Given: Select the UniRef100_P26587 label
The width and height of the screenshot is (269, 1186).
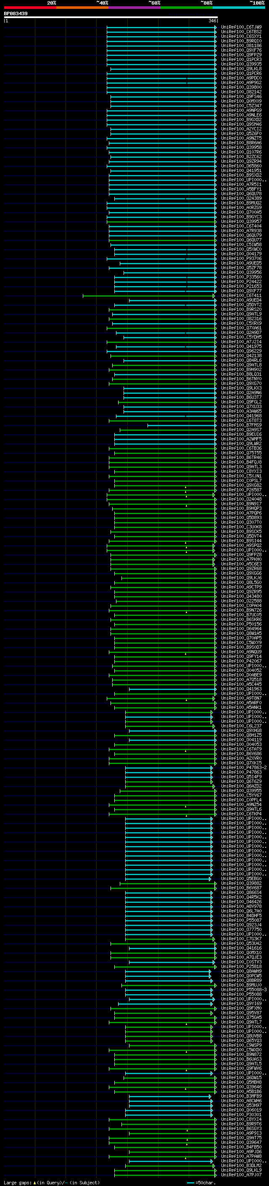Looking at the screenshot, I should pos(241,490).
